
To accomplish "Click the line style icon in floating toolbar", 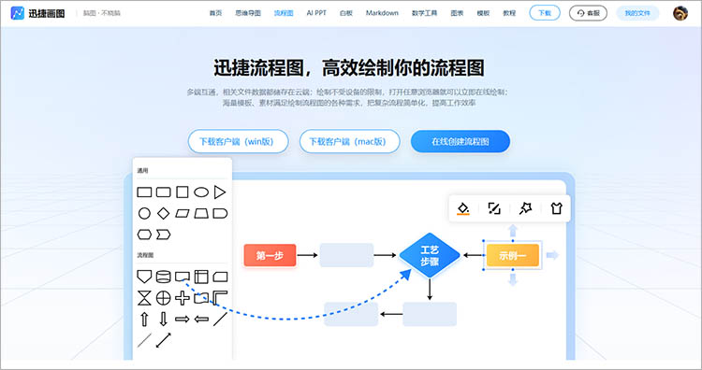I will 494,208.
